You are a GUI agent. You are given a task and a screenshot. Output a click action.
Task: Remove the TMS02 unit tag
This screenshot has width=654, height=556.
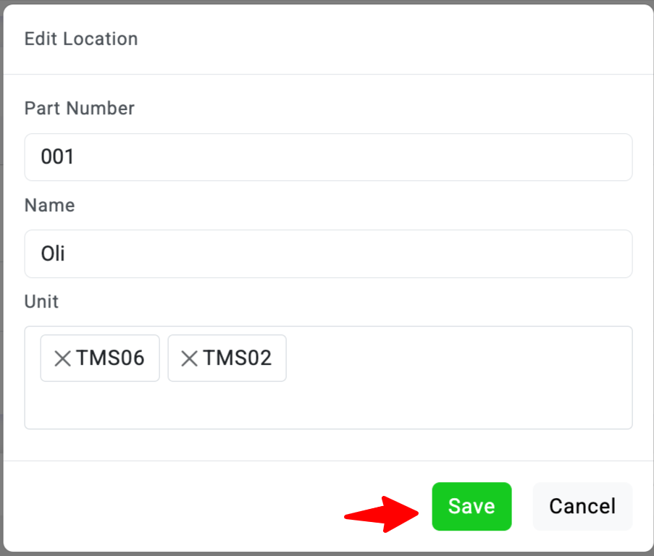189,358
